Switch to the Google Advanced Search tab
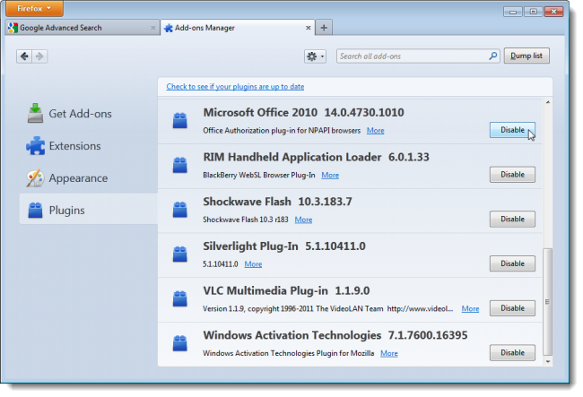 point(83,28)
